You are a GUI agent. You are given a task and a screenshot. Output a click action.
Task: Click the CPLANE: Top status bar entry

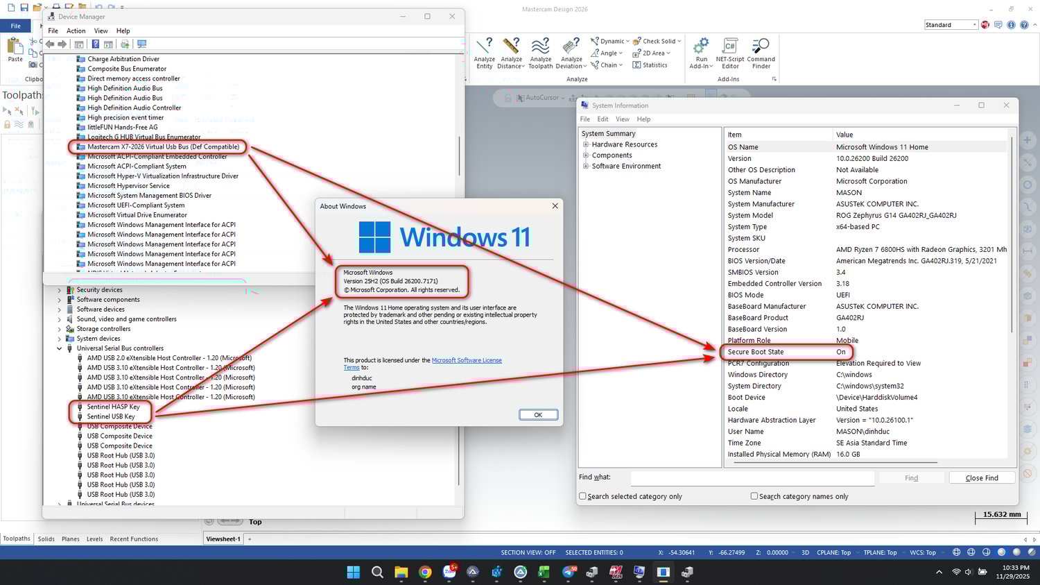click(833, 552)
